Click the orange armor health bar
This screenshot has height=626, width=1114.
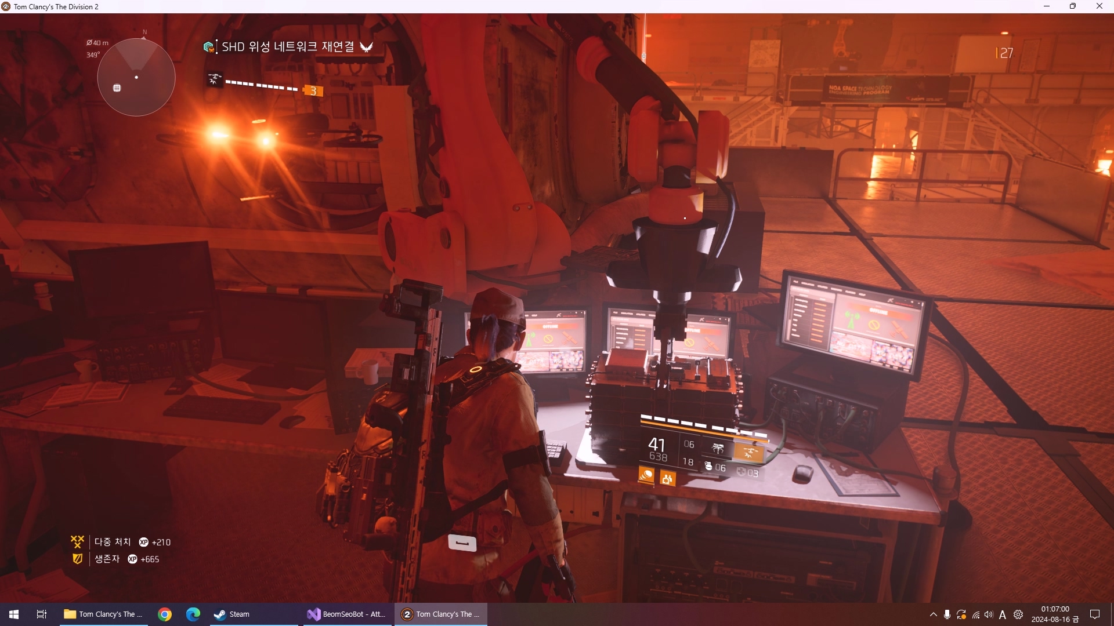(x=703, y=428)
